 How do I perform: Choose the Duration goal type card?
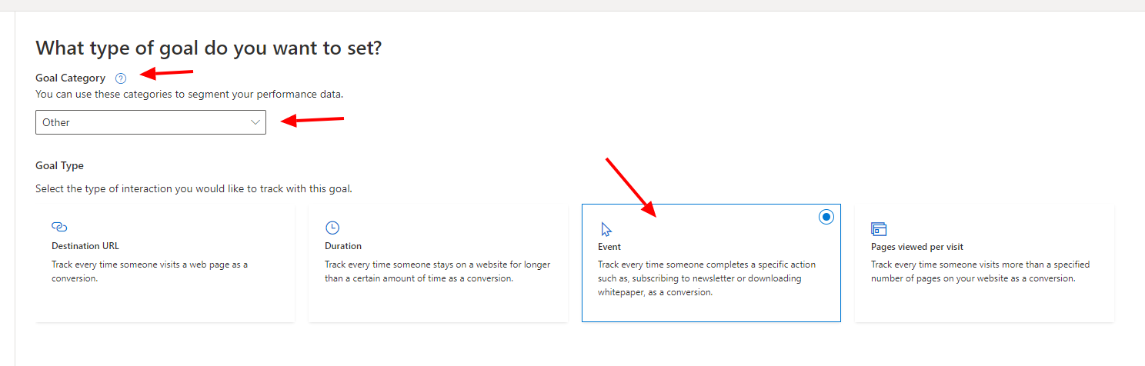tap(438, 263)
